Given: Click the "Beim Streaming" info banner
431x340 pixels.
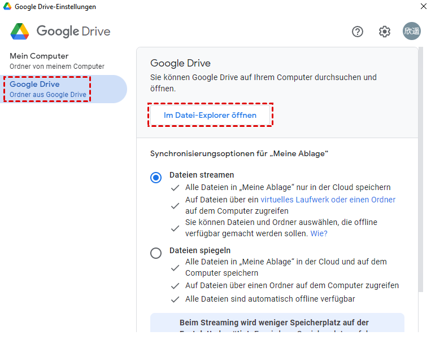Looking at the screenshot, I should point(277,323).
